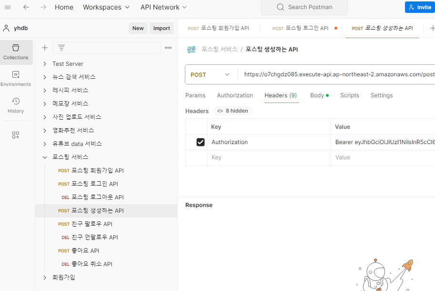Expand the Test Server collection
Image resolution: width=435 pixels, height=291 pixels.
45,64
